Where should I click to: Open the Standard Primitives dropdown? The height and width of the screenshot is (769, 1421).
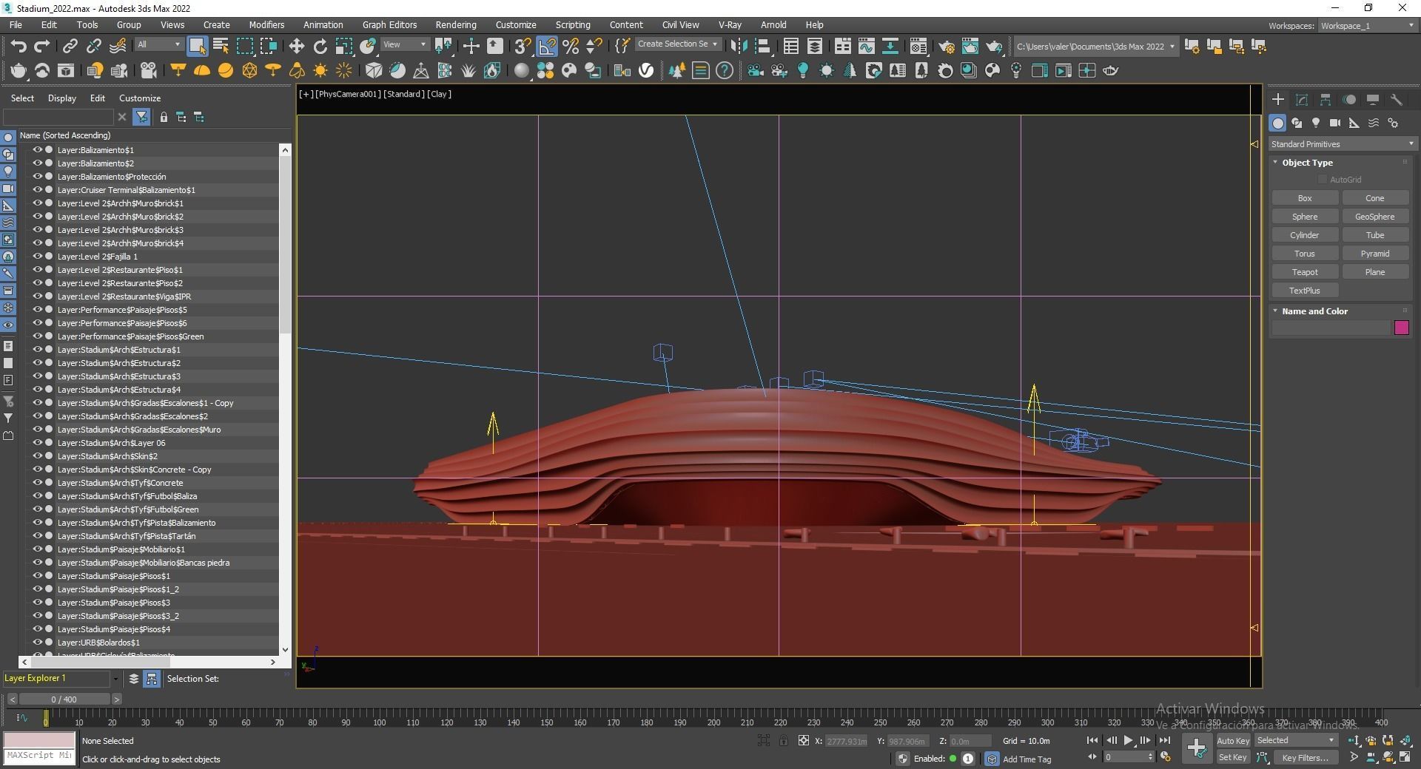pyautogui.click(x=1342, y=144)
